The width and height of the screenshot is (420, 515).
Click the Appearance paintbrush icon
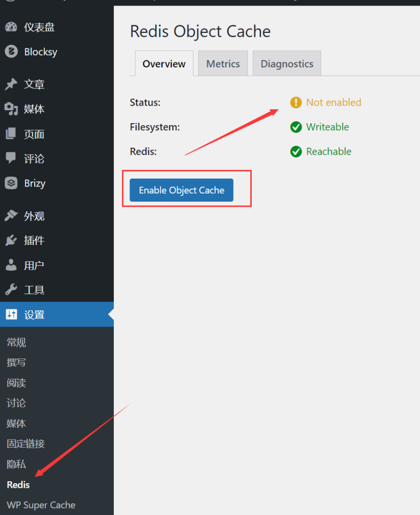tap(11, 216)
